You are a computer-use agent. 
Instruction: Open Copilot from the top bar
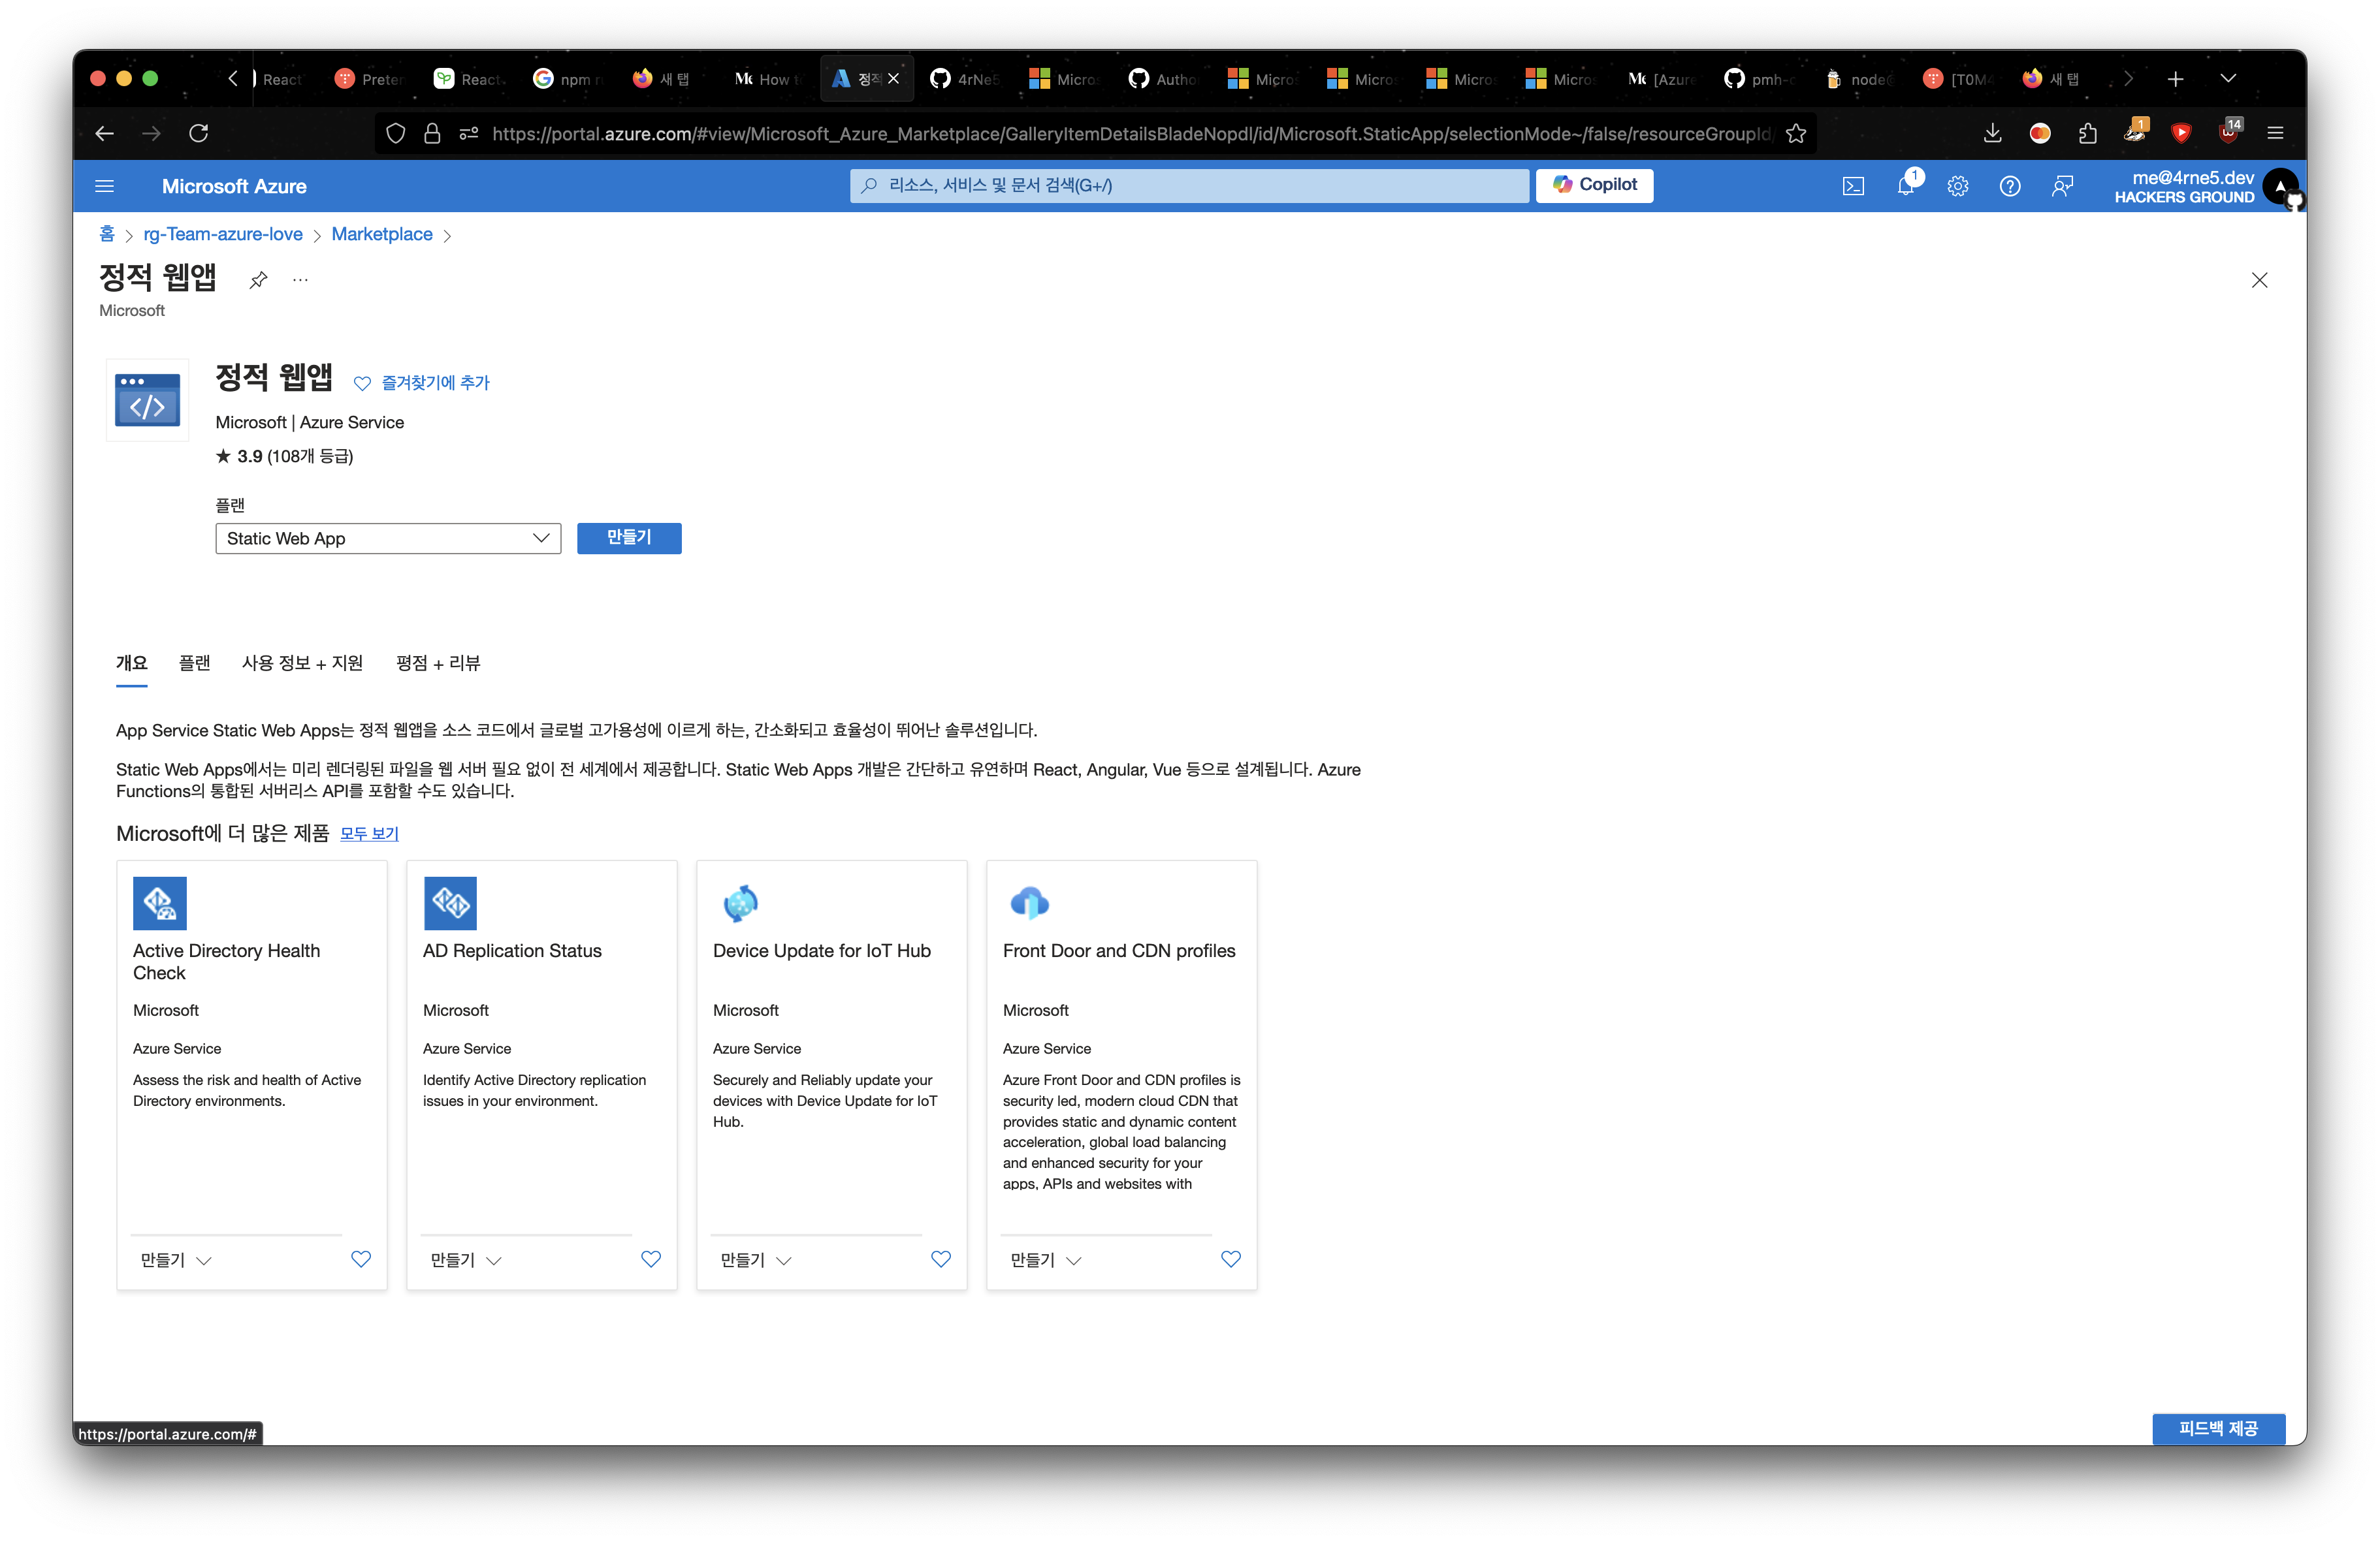click(1594, 185)
